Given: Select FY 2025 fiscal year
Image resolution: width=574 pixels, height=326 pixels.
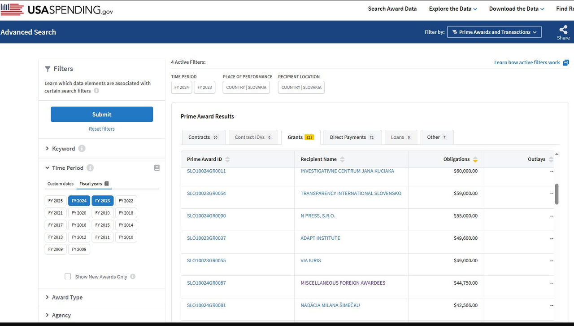Looking at the screenshot, I should click(x=56, y=201).
